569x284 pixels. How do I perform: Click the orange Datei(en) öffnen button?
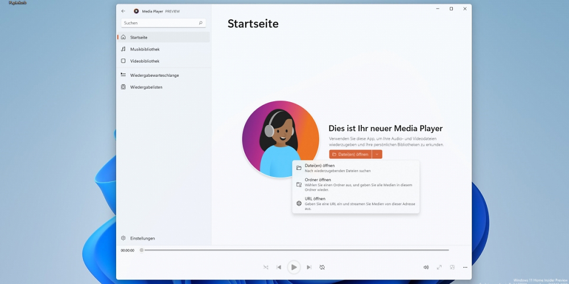(351, 154)
